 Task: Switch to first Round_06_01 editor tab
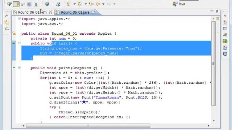[x=32, y=12]
